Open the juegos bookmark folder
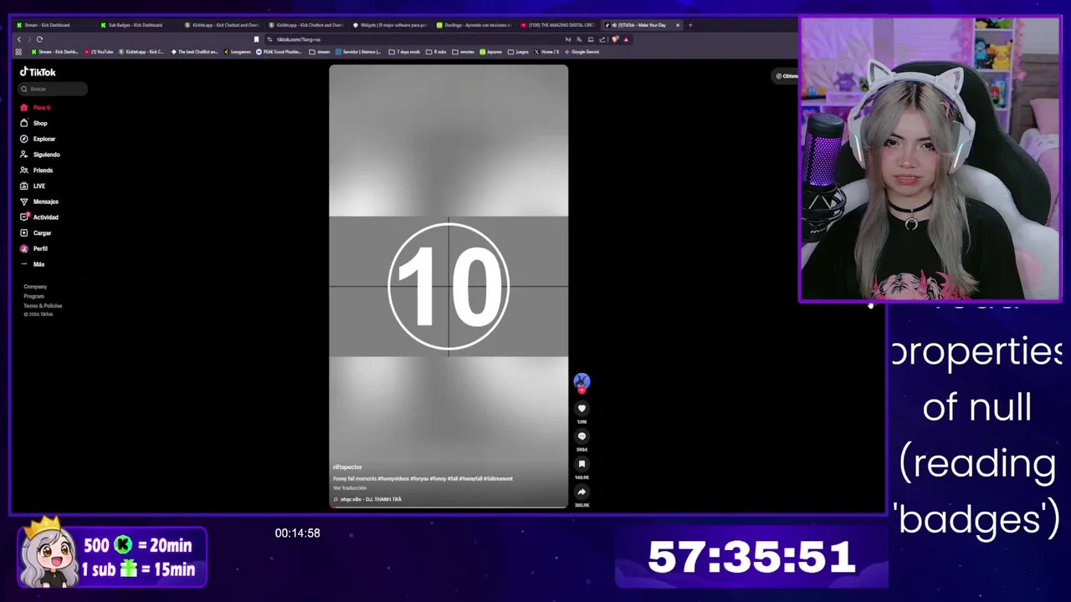 click(x=518, y=52)
